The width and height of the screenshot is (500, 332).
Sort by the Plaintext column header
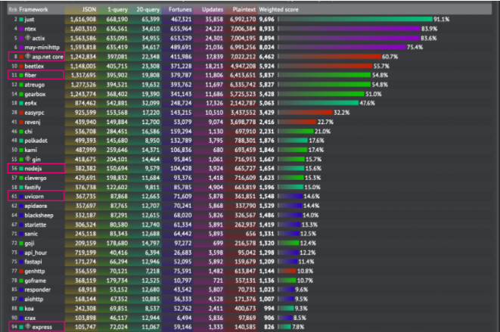(x=244, y=10)
